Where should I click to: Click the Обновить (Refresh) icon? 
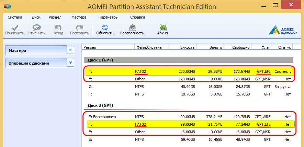coord(105,27)
